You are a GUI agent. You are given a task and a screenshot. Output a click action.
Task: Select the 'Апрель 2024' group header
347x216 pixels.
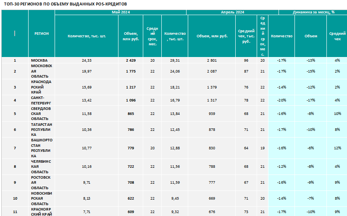click(232, 12)
